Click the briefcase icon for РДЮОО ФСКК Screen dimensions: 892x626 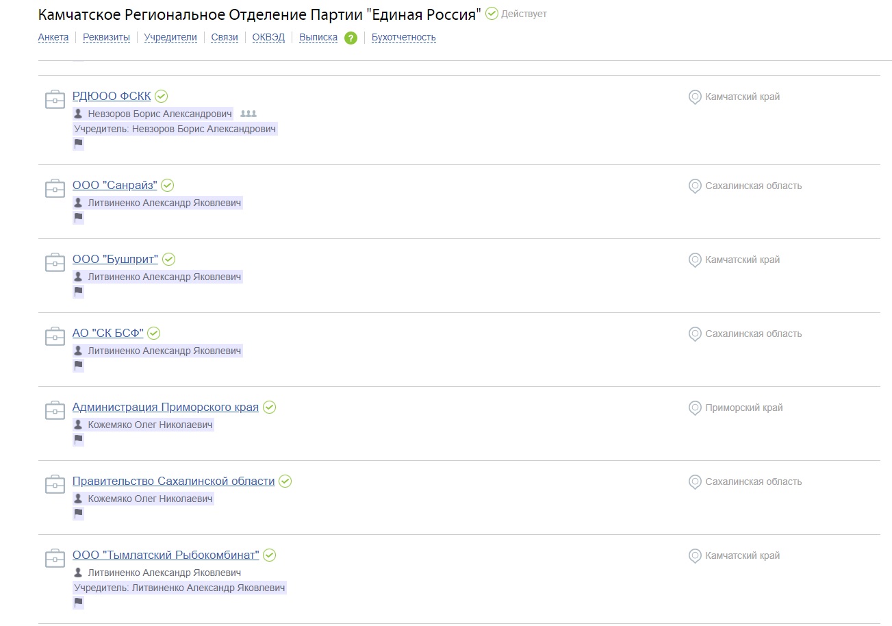(55, 99)
